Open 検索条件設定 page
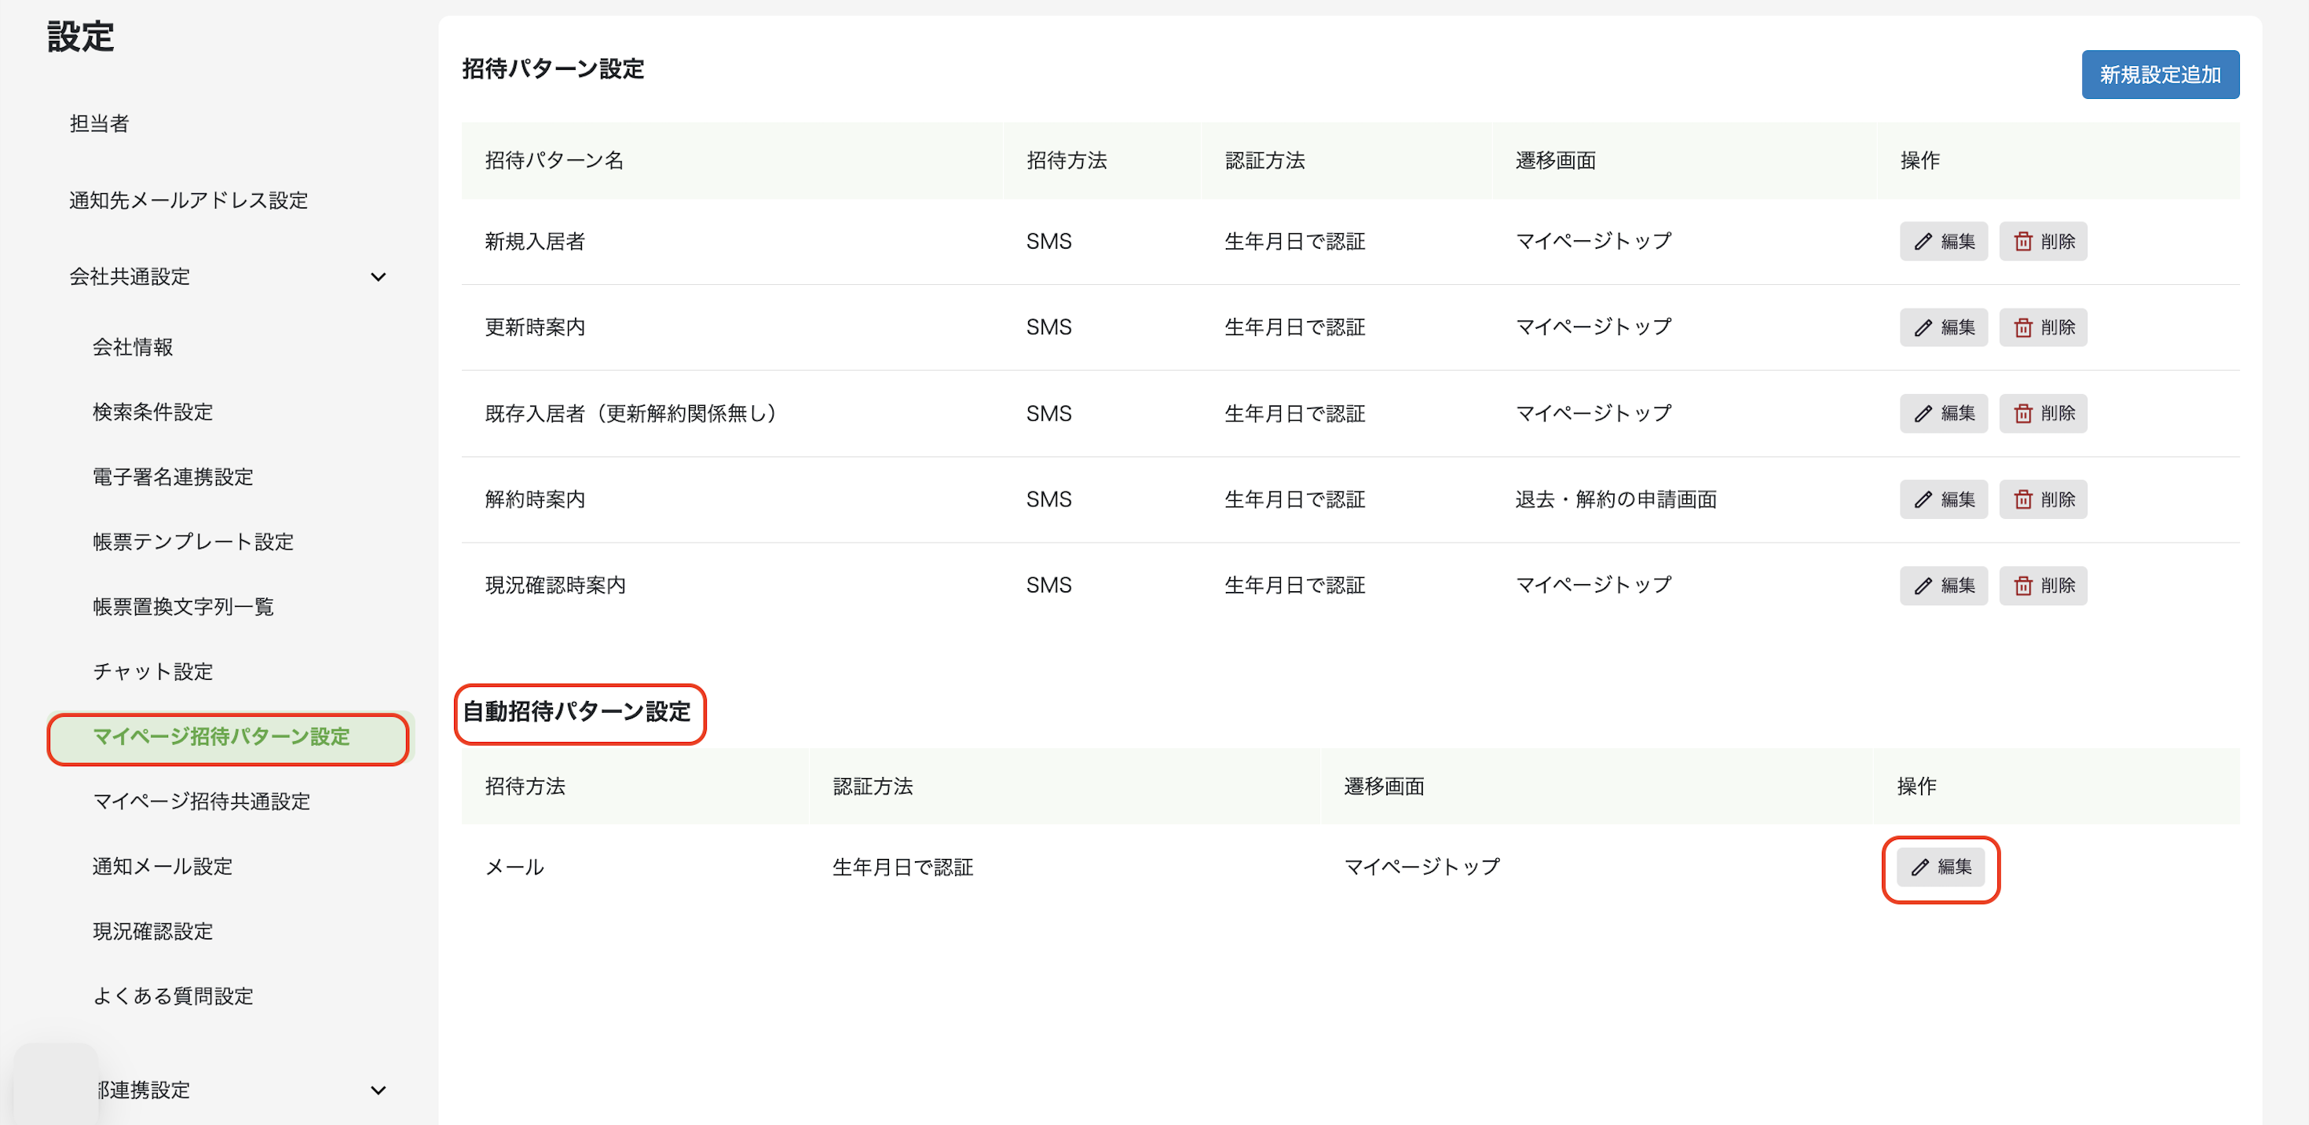Image resolution: width=2309 pixels, height=1125 pixels. click(x=153, y=412)
